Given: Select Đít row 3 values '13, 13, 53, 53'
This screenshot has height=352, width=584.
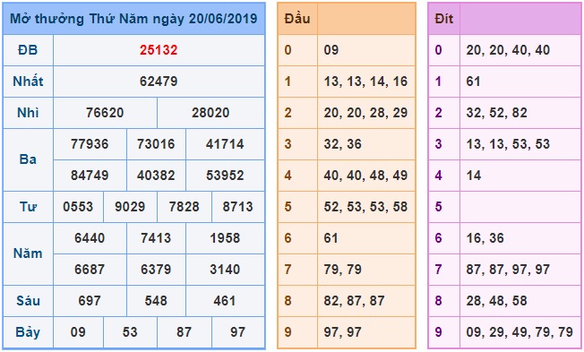Looking at the screenshot, I should pyautogui.click(x=508, y=144).
